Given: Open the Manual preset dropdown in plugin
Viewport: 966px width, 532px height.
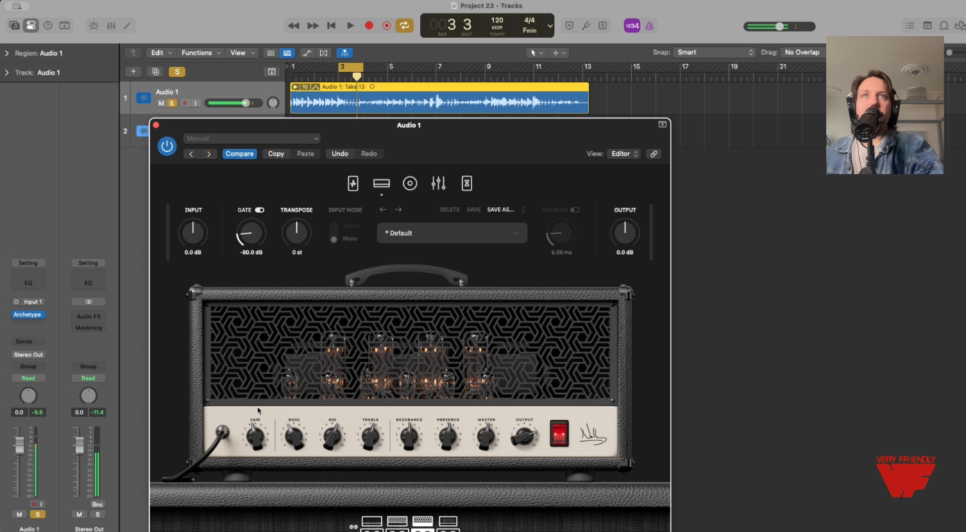Looking at the screenshot, I should point(251,139).
